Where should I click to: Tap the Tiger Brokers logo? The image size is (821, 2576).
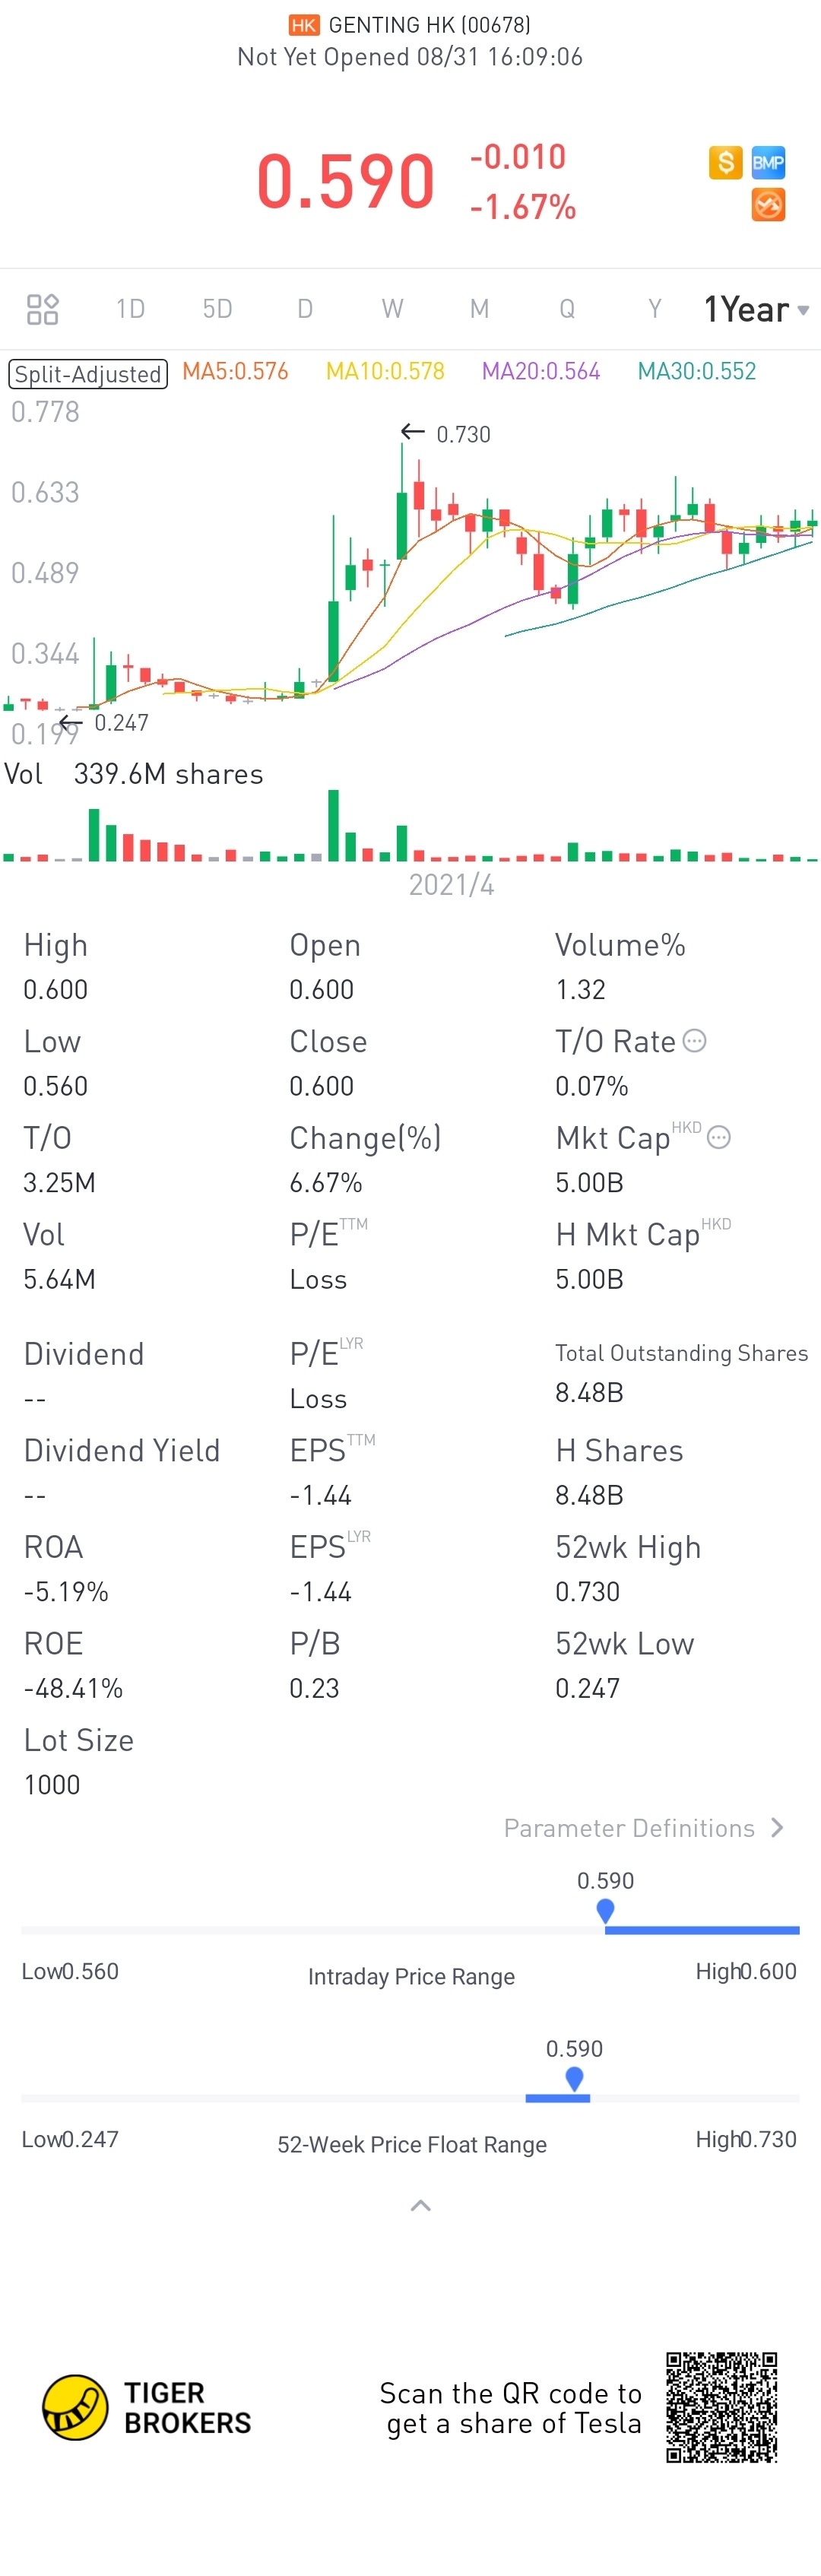[x=76, y=2407]
